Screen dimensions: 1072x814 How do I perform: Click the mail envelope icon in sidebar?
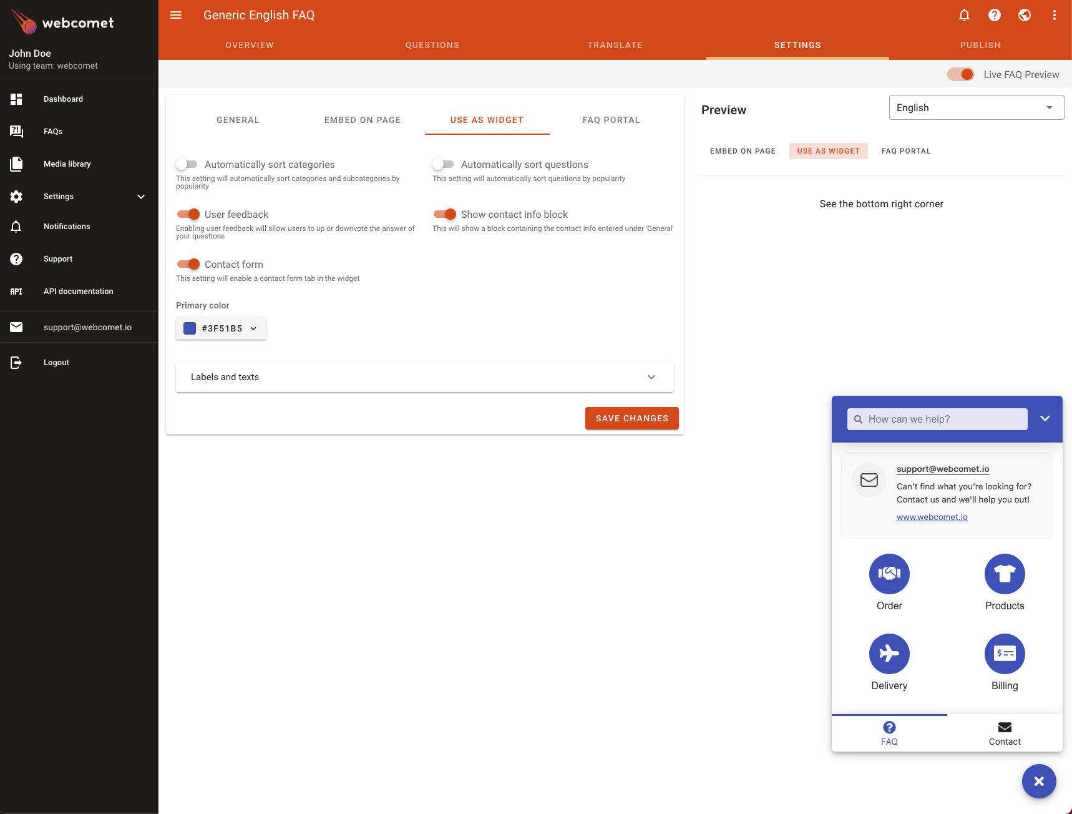tap(16, 327)
